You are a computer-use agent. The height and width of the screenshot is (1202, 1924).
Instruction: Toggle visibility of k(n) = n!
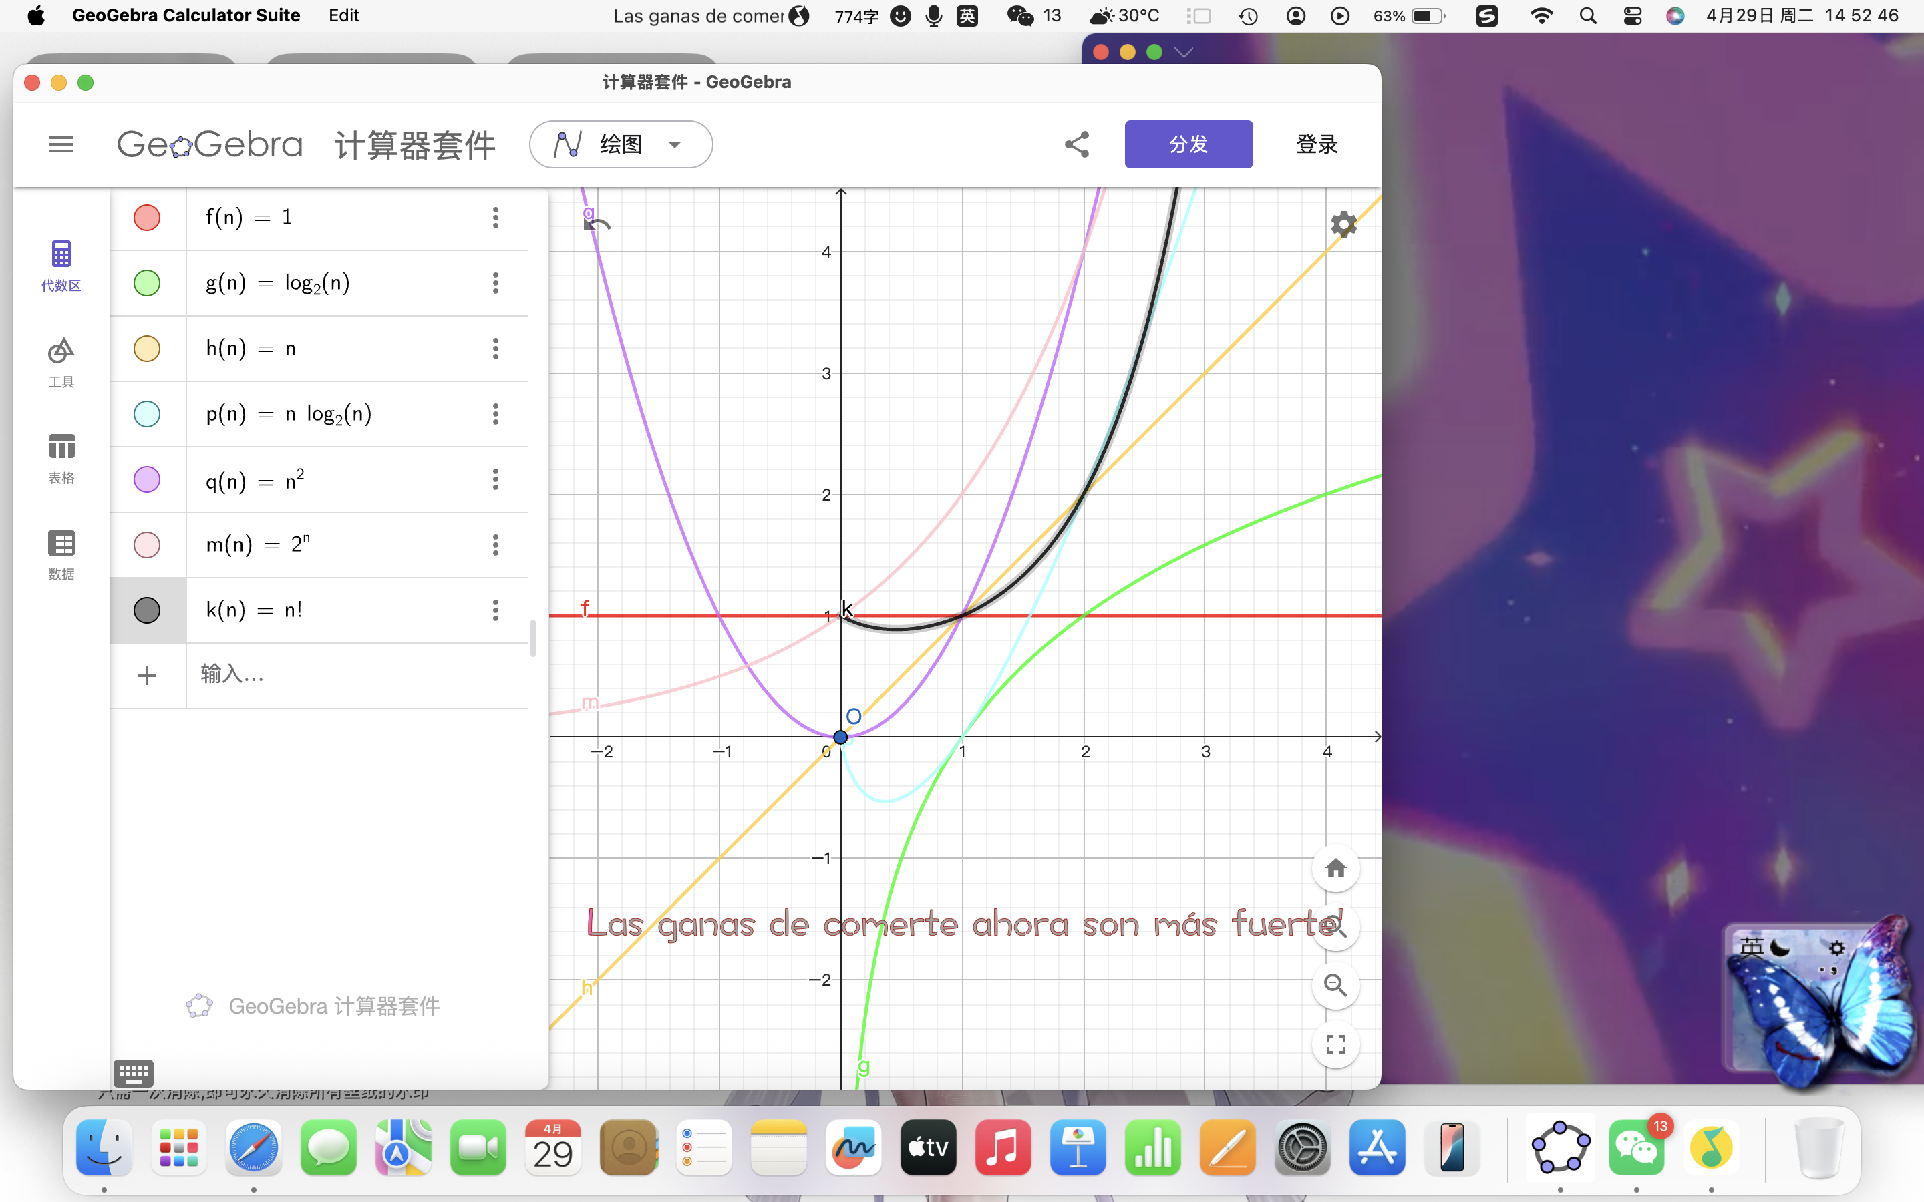tap(147, 610)
